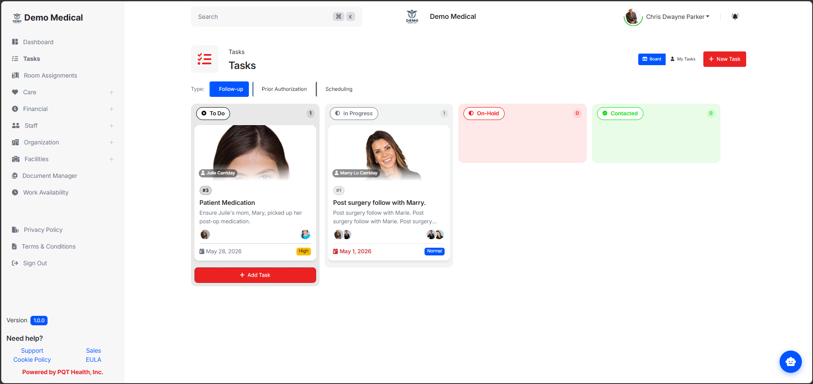Click the Tasks checklist icon in sidebar
Screen dimensions: 813x384
point(15,59)
